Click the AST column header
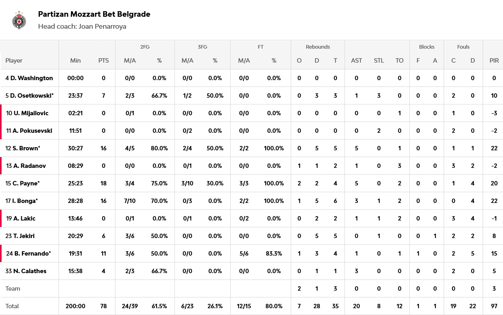Image resolution: width=503 pixels, height=315 pixels. [356, 61]
